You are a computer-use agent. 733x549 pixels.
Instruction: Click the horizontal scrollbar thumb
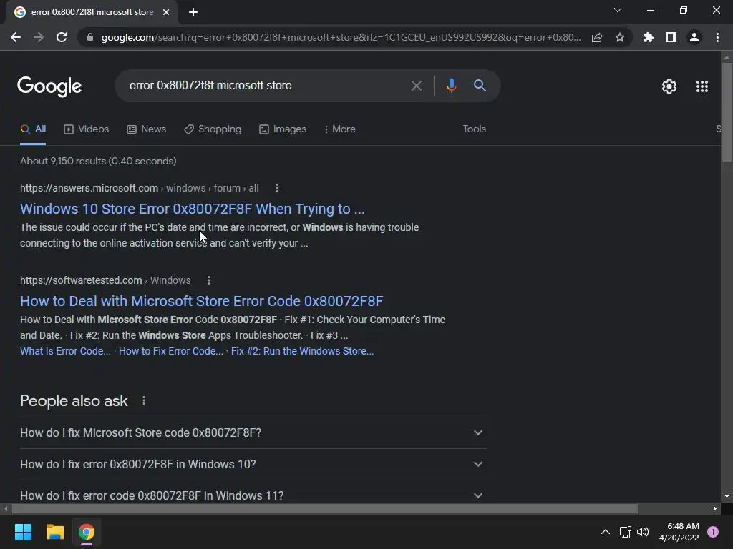pos(325,508)
